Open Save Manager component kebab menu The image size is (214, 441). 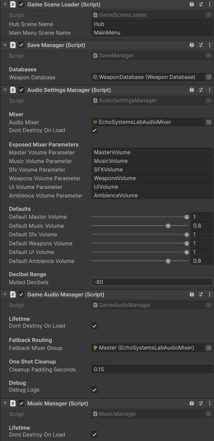(210, 45)
